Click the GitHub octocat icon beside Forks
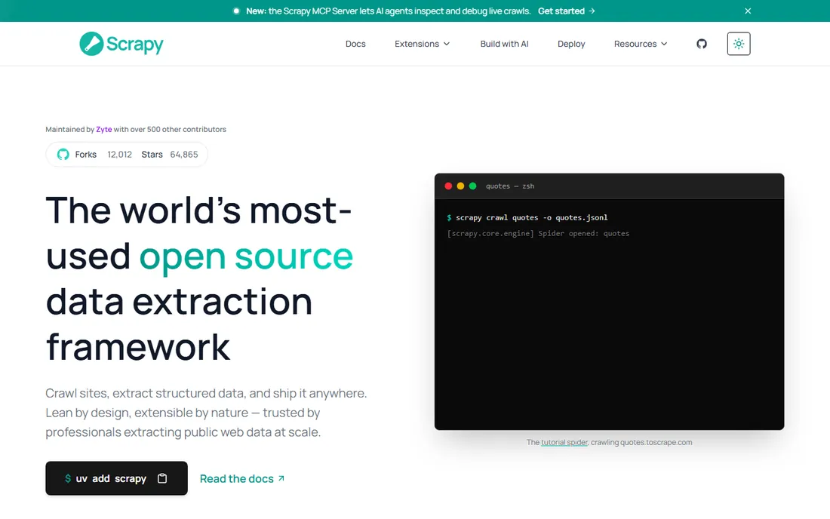830x519 pixels. tap(63, 155)
